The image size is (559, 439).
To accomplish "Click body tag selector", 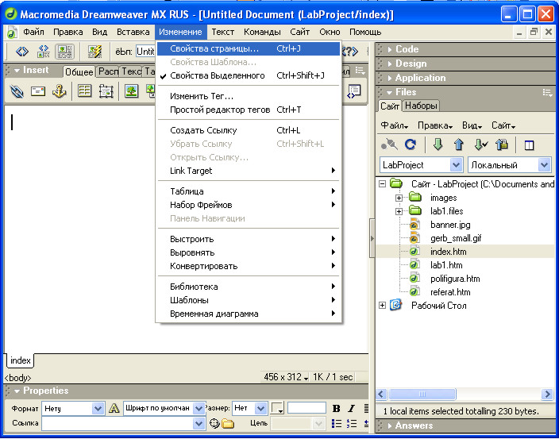I will (17, 378).
